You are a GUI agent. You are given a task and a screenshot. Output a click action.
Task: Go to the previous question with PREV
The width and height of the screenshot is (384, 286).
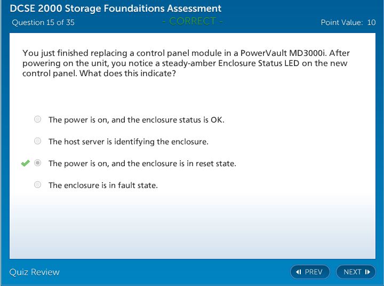point(310,272)
